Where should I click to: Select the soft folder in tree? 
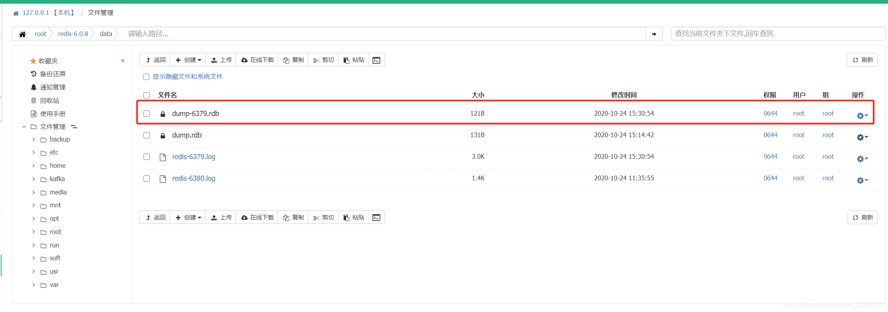(55, 258)
